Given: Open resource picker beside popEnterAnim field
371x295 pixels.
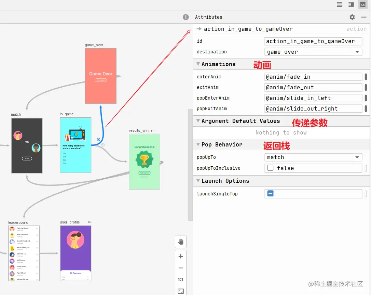Looking at the screenshot, I should [x=366, y=98].
